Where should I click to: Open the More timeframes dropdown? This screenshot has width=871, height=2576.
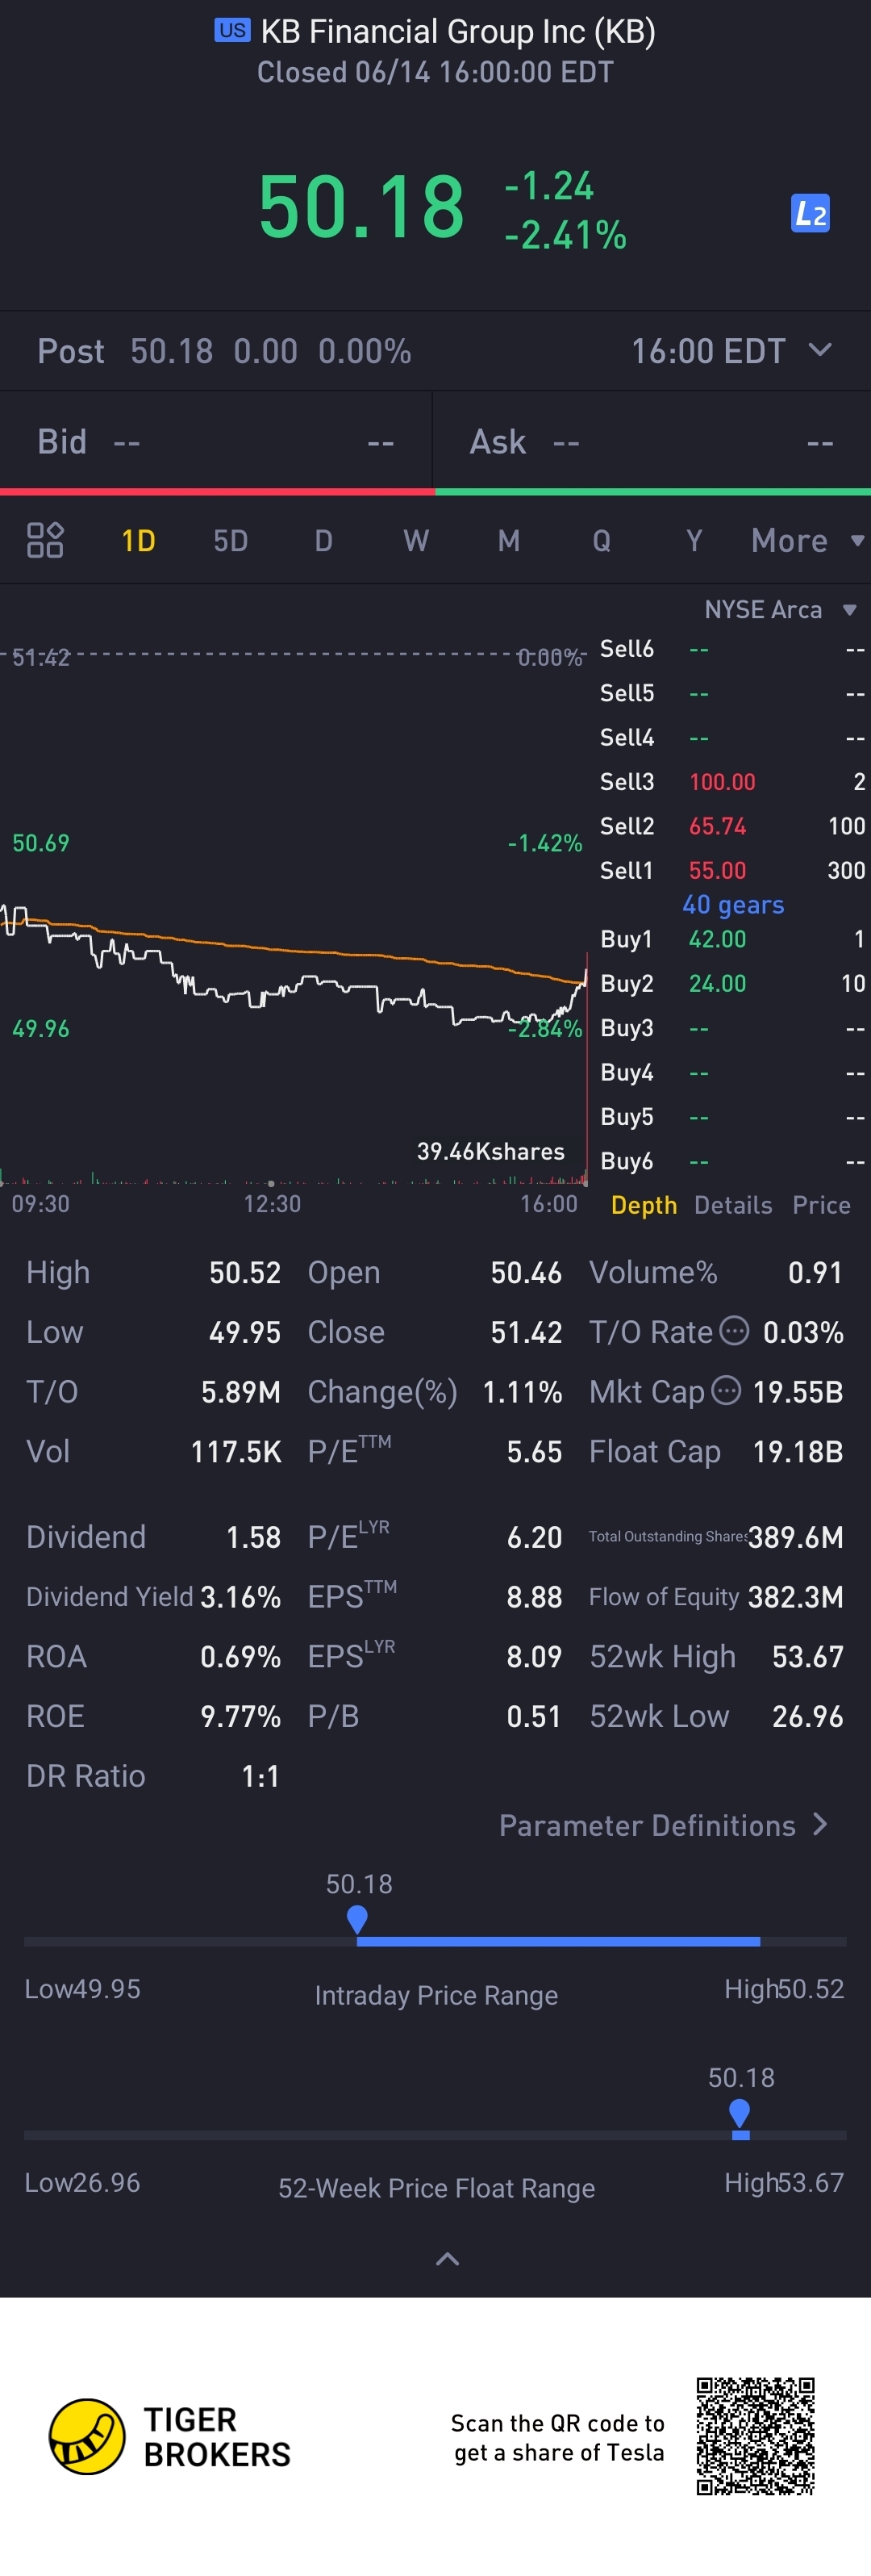click(807, 541)
